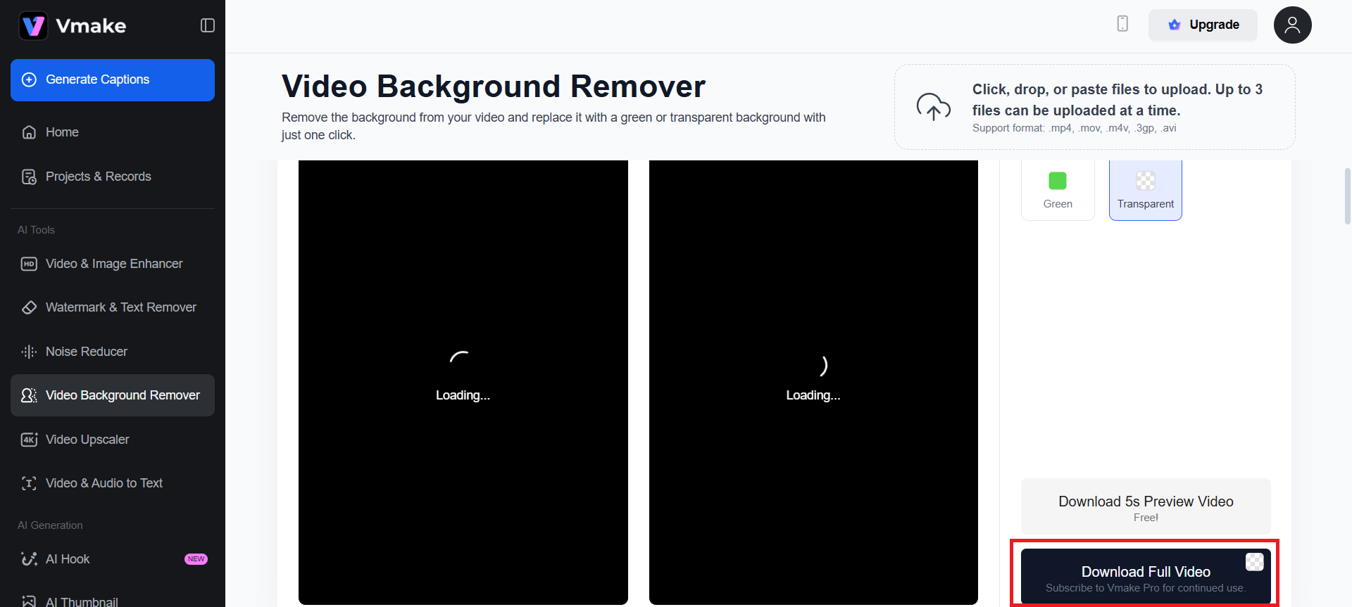Click the Vmake logo icon
Viewport: 1352px width, 607px height.
click(x=33, y=26)
